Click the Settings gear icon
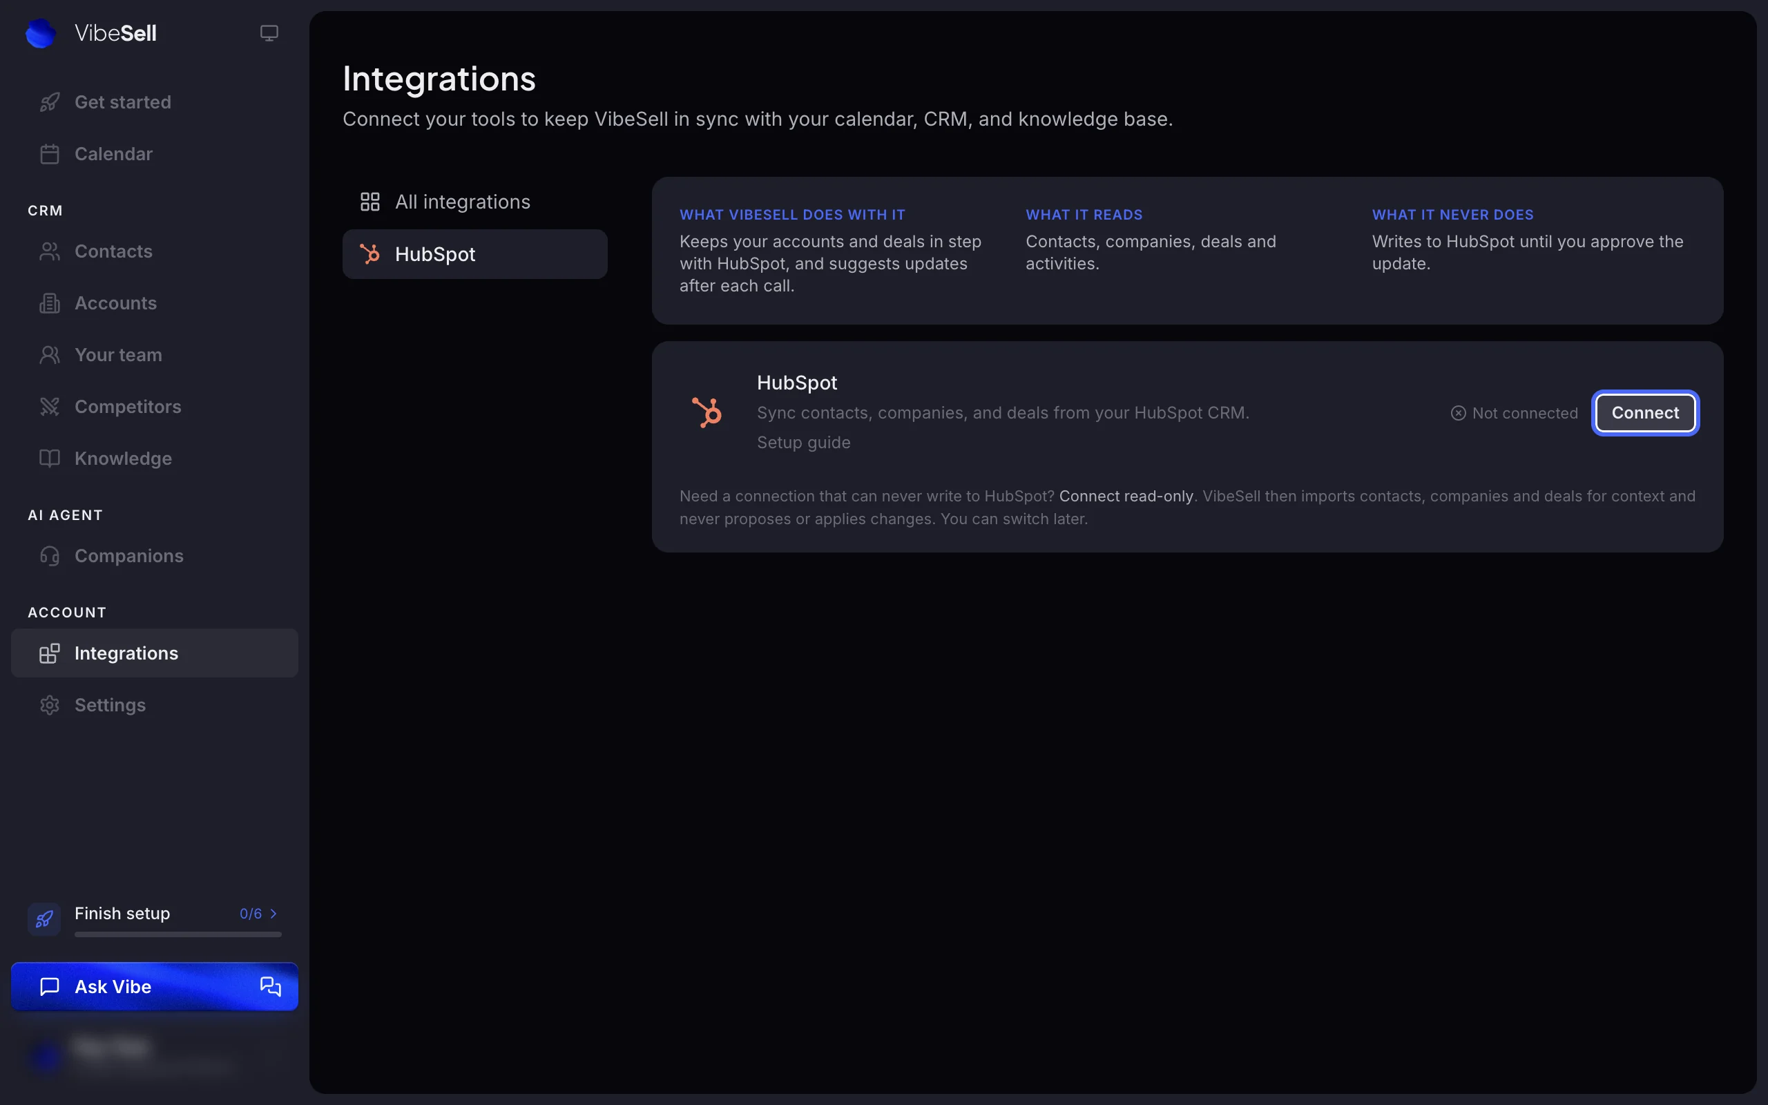 point(50,705)
